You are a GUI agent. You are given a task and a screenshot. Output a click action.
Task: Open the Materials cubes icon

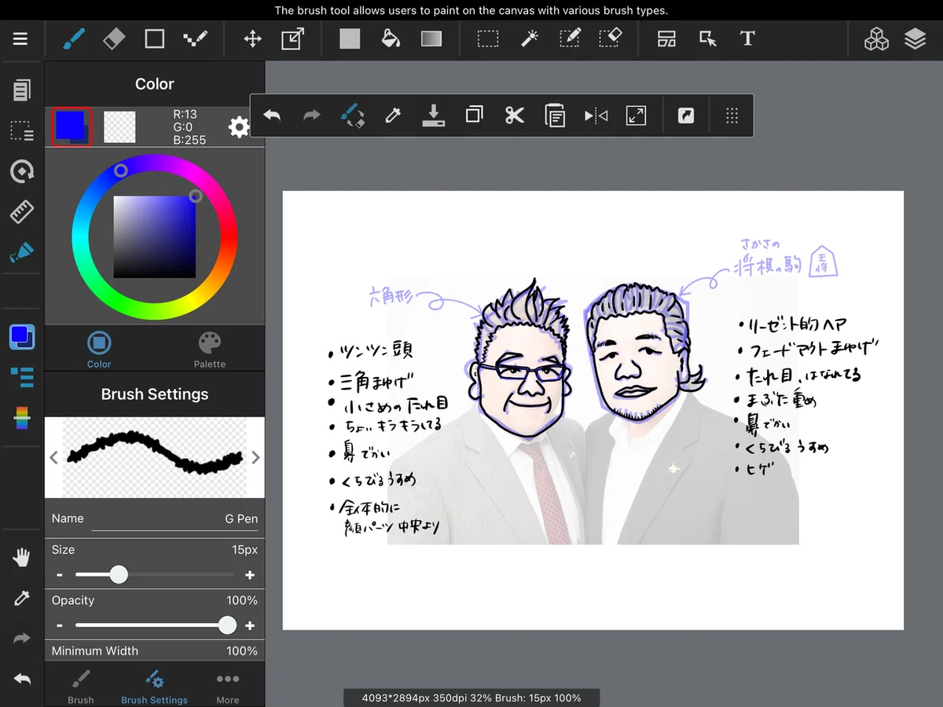coord(876,38)
